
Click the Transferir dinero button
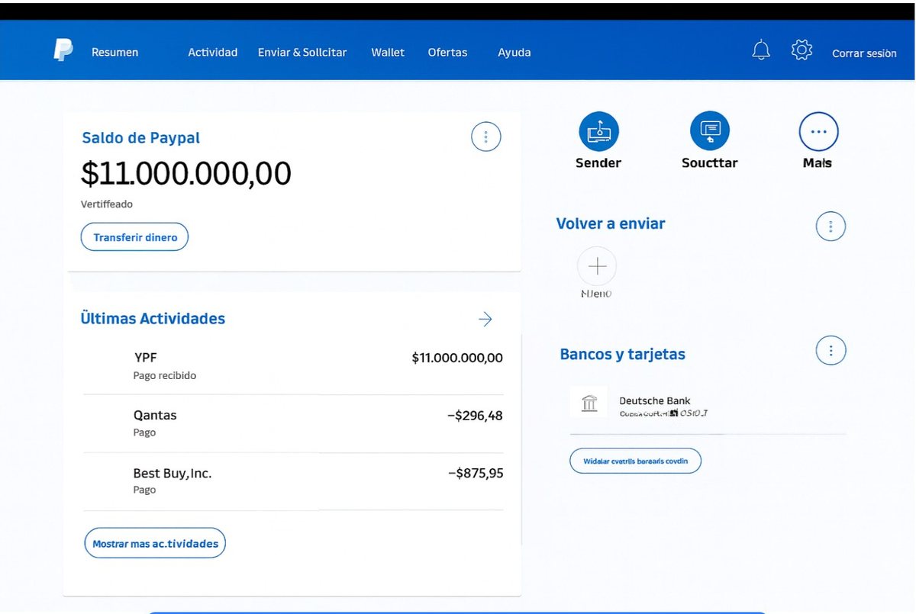[134, 237]
